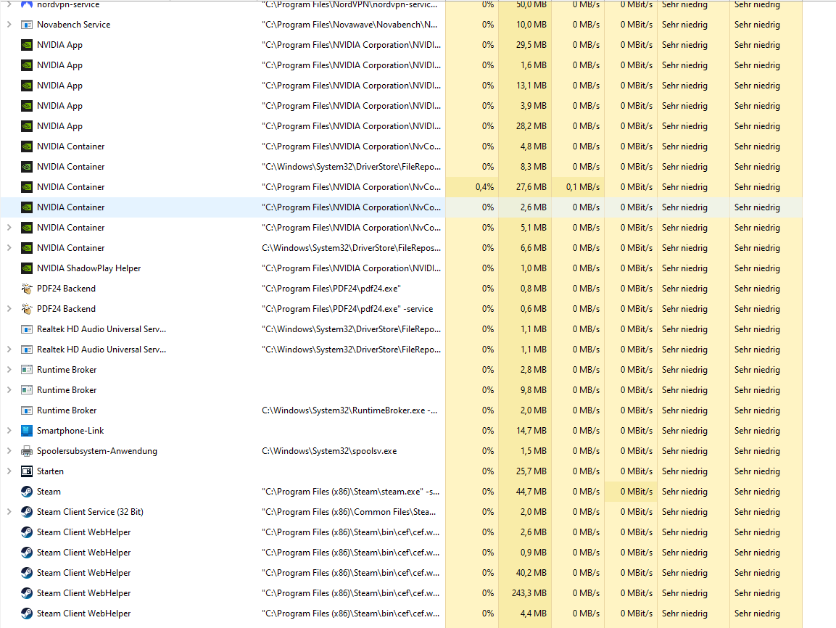Click icon of NVIDIA App using 13,1 MB

[27, 86]
